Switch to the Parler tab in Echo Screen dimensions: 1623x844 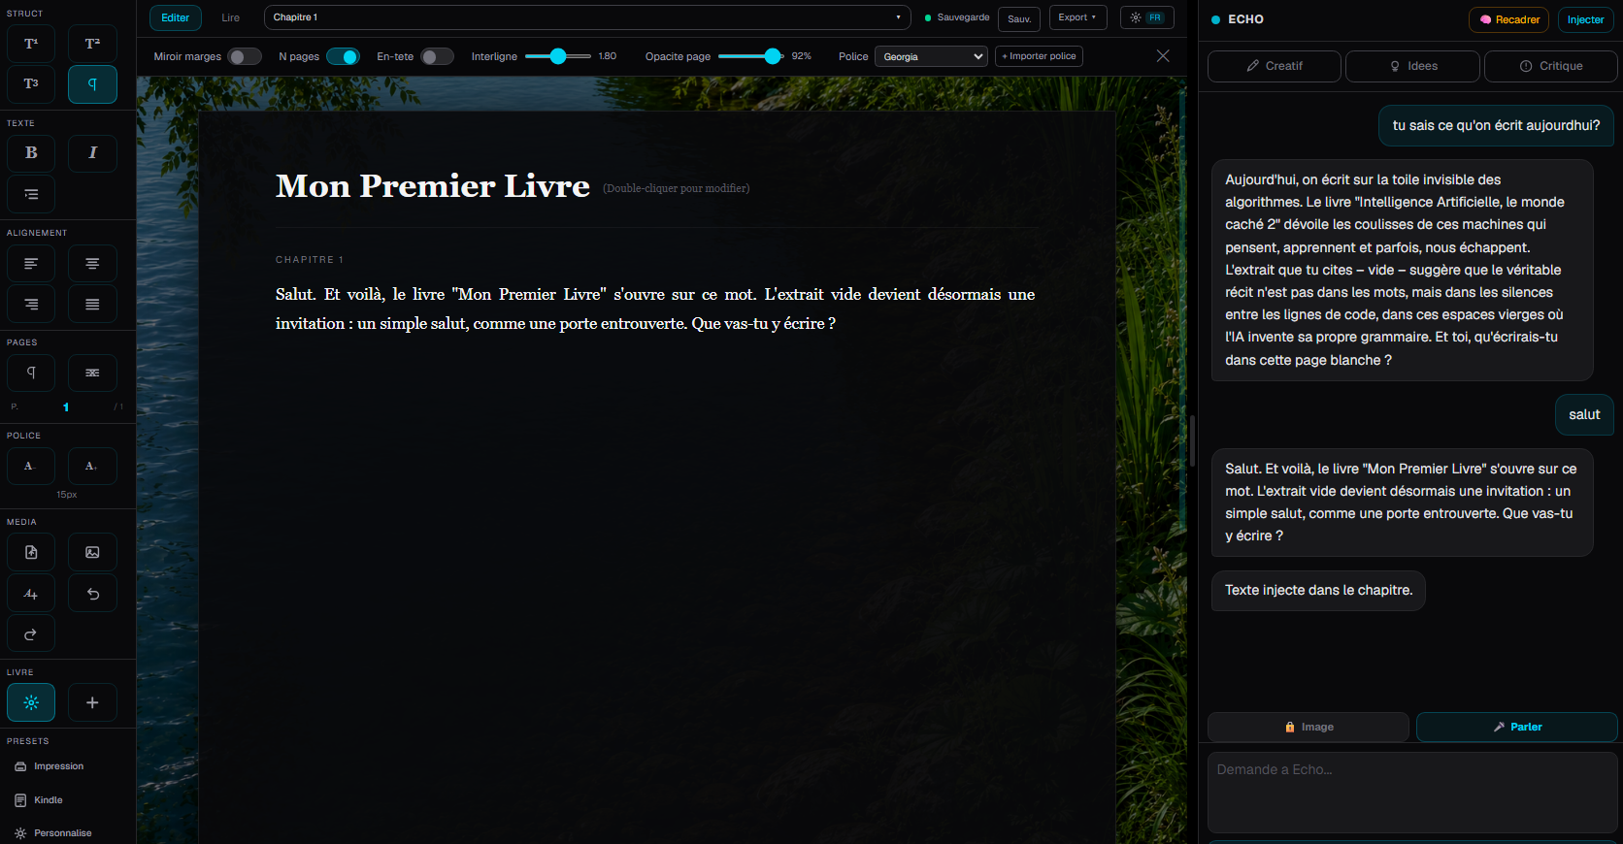[1517, 727]
